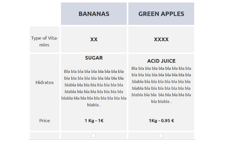The image size is (225, 143).
Task: Click the ACID JUICE heading
Action: [161, 61]
